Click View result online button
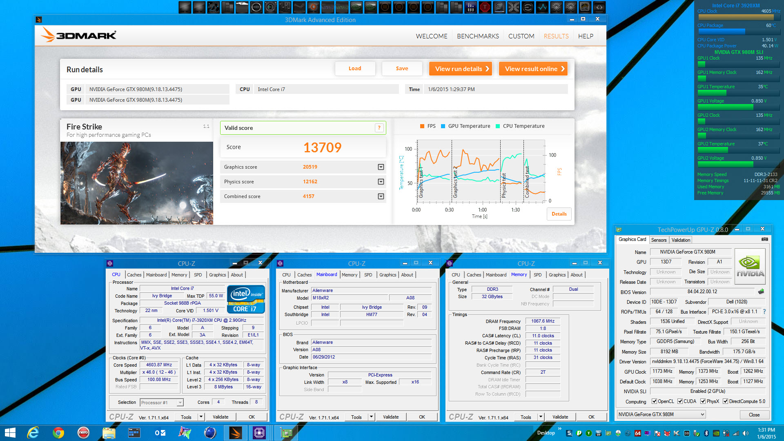This screenshot has width=784, height=441. (x=533, y=69)
